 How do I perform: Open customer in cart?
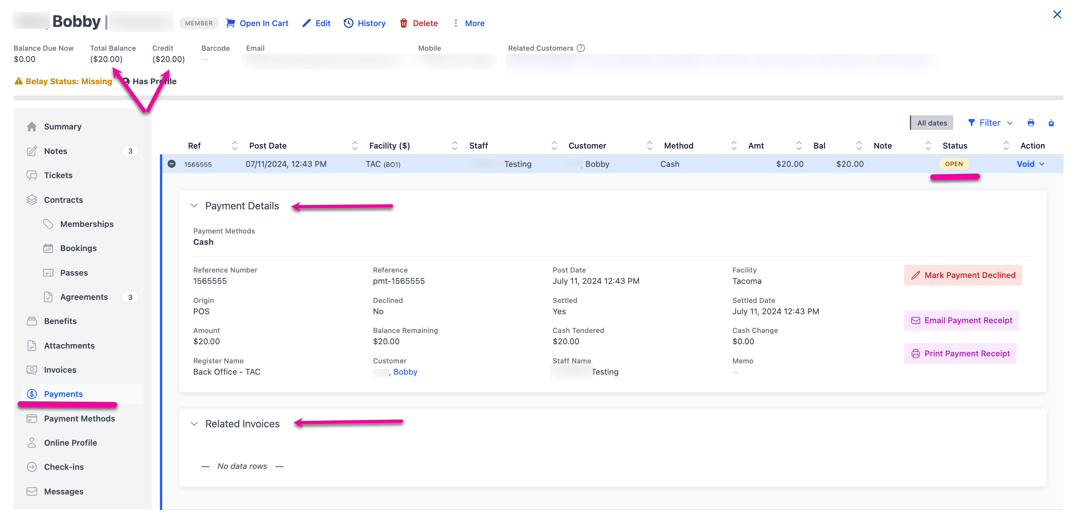click(x=257, y=23)
